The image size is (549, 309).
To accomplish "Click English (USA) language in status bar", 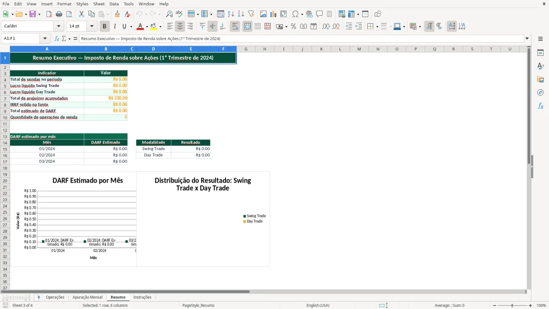I will click(318, 305).
